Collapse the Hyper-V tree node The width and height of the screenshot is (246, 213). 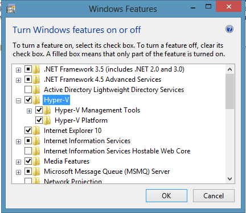tap(18, 101)
